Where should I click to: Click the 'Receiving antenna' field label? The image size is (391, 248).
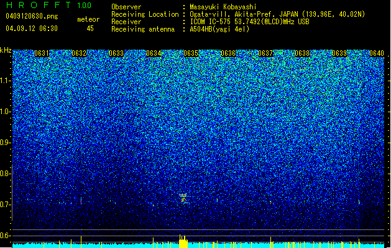click(143, 29)
